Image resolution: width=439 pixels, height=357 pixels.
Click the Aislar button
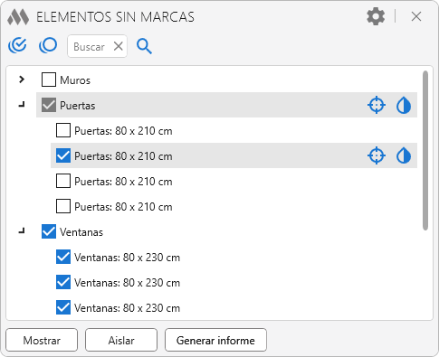click(121, 340)
